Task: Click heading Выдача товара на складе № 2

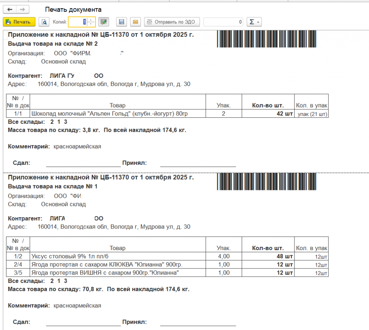Action: 53,44
